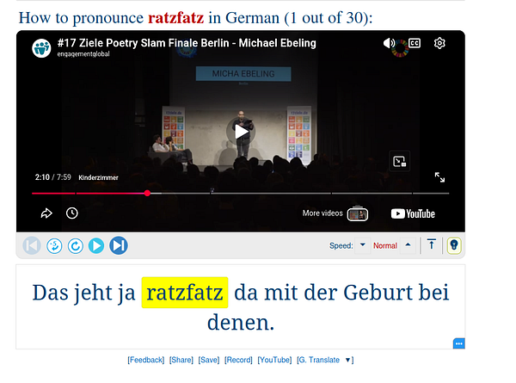Click the Save link
Viewport: 516px width, 383px height.
pos(209,360)
